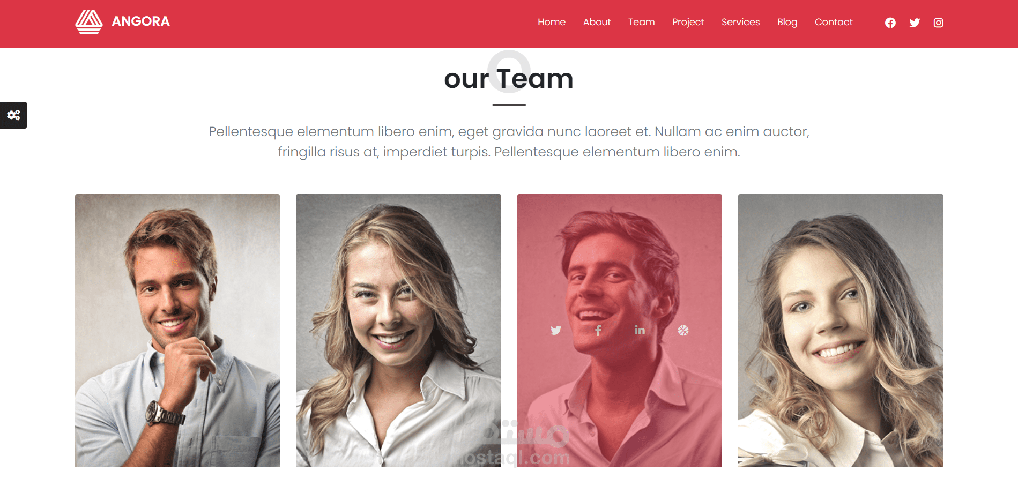Open the Blog navigation link
The width and height of the screenshot is (1018, 478).
(787, 22)
